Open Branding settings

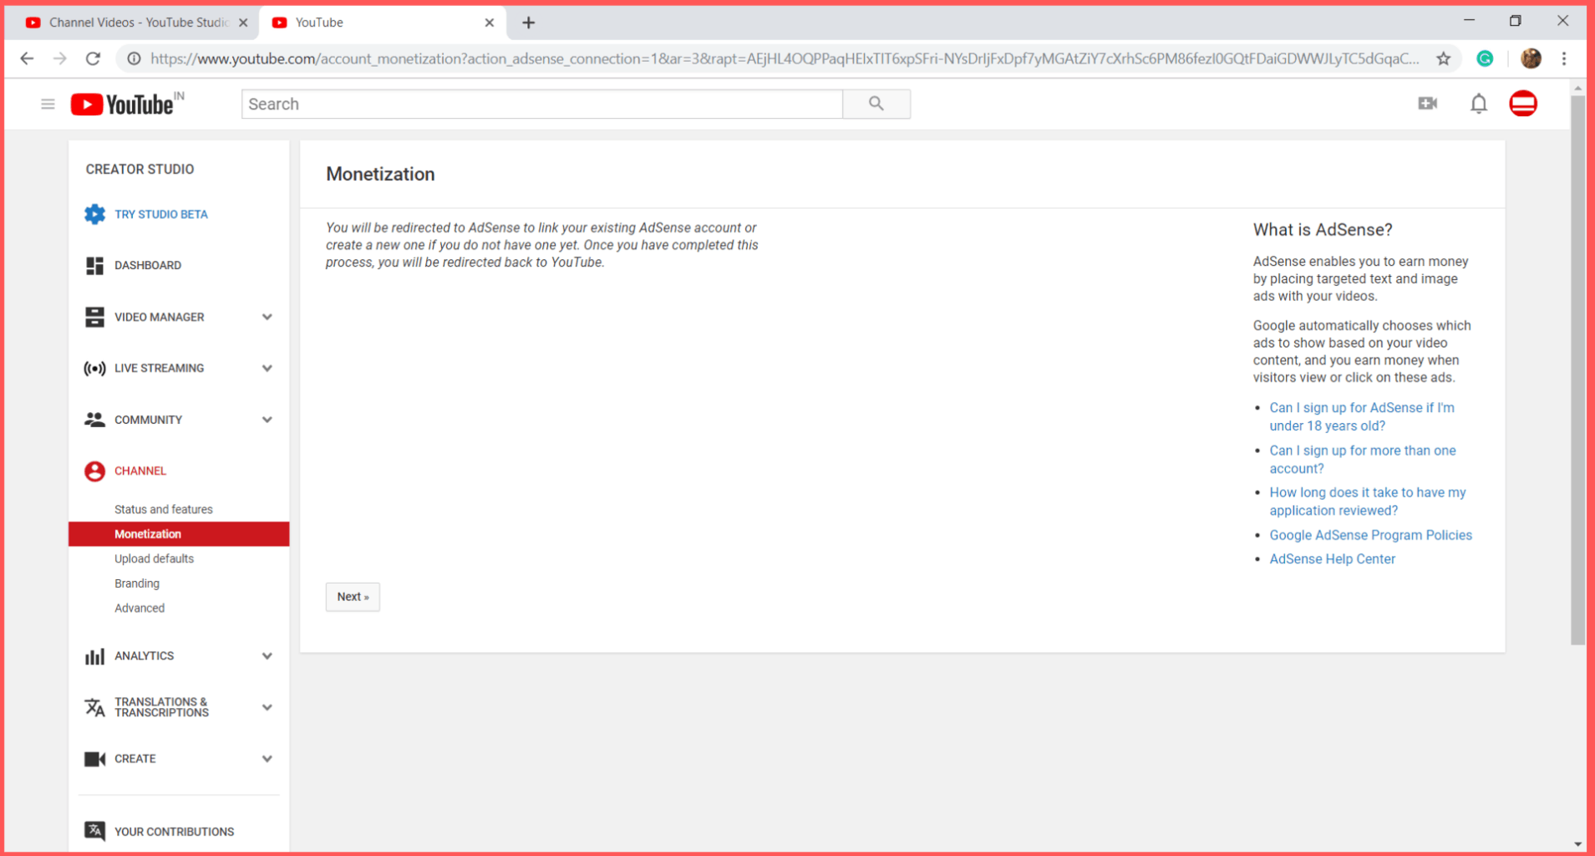tap(137, 583)
